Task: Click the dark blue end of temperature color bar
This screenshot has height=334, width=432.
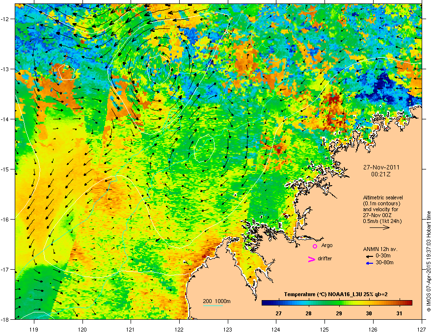Action: [x=266, y=303]
